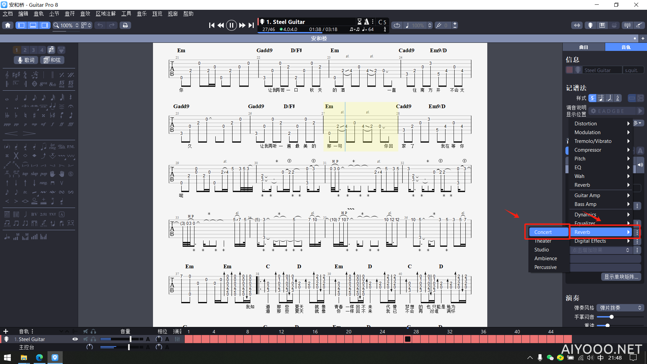Click the 显示单块矩阵 button
Viewport: 647px width, 364px height.
click(621, 277)
